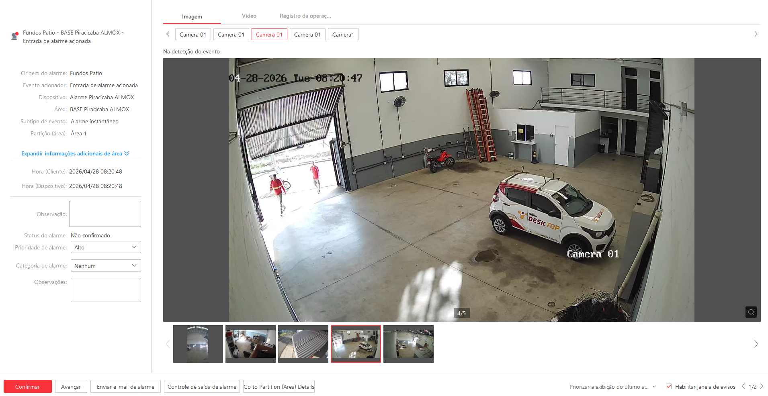Click Enviar e-mail de alarme button
Viewport: 768px width, 396px height.
(125, 387)
